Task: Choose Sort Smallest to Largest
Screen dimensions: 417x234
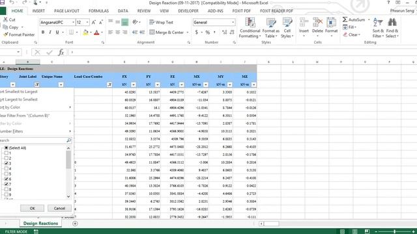Action: [36, 92]
